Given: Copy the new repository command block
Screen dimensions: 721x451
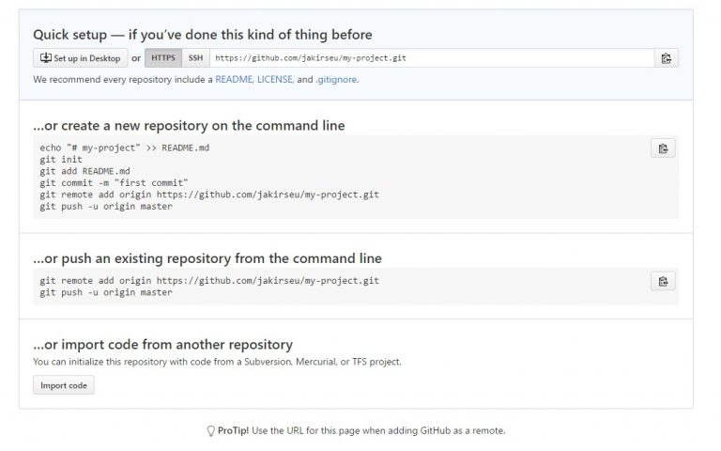Looking at the screenshot, I should (663, 148).
